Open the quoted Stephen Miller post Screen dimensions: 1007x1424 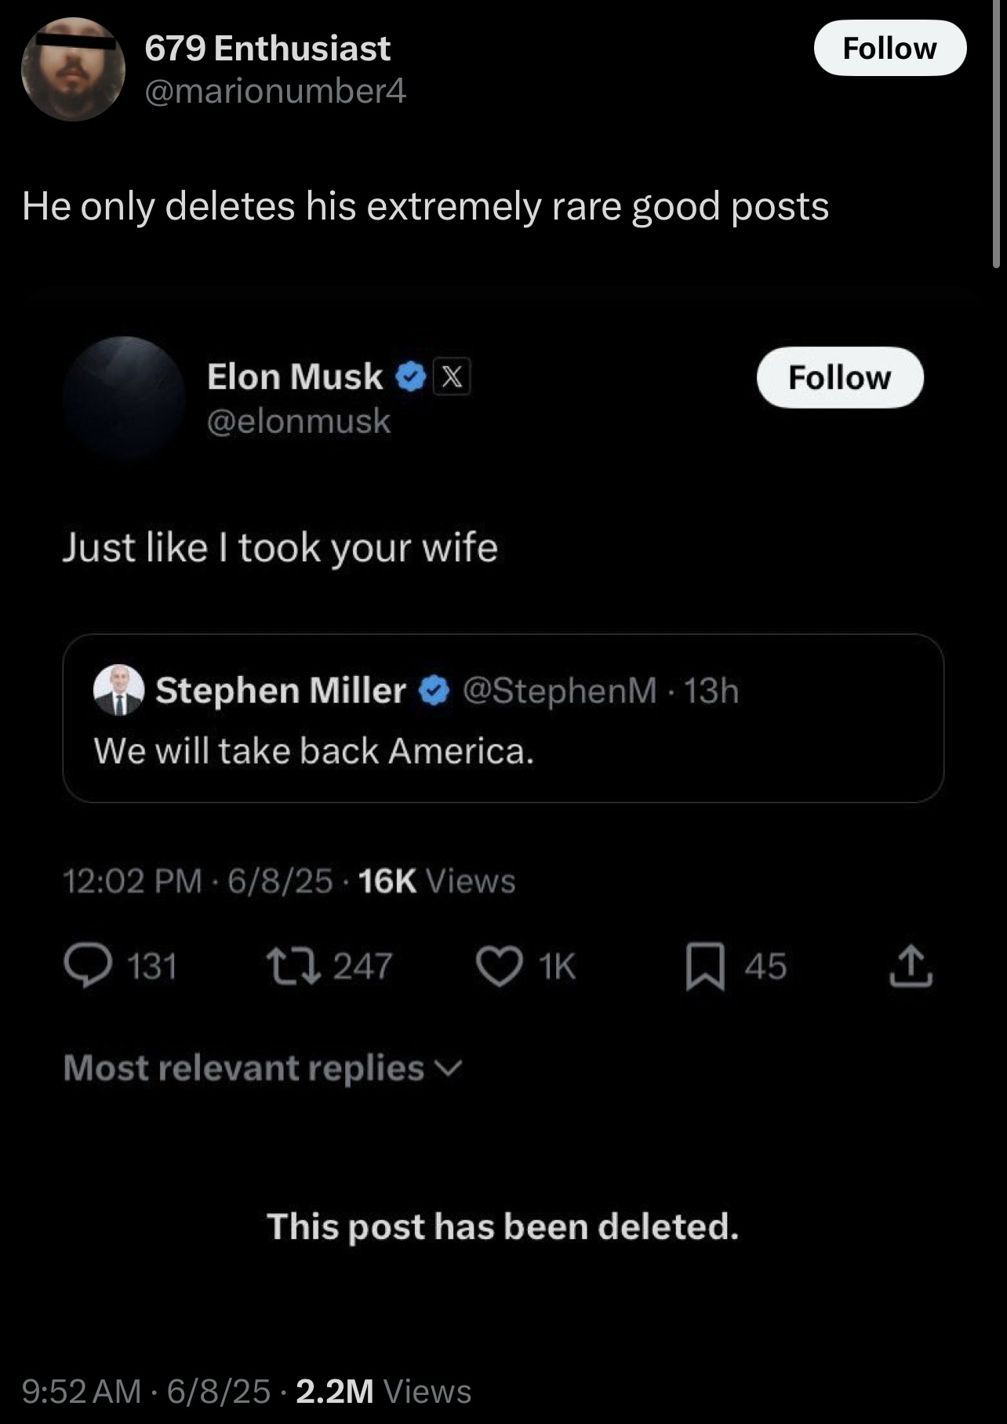[502, 751]
